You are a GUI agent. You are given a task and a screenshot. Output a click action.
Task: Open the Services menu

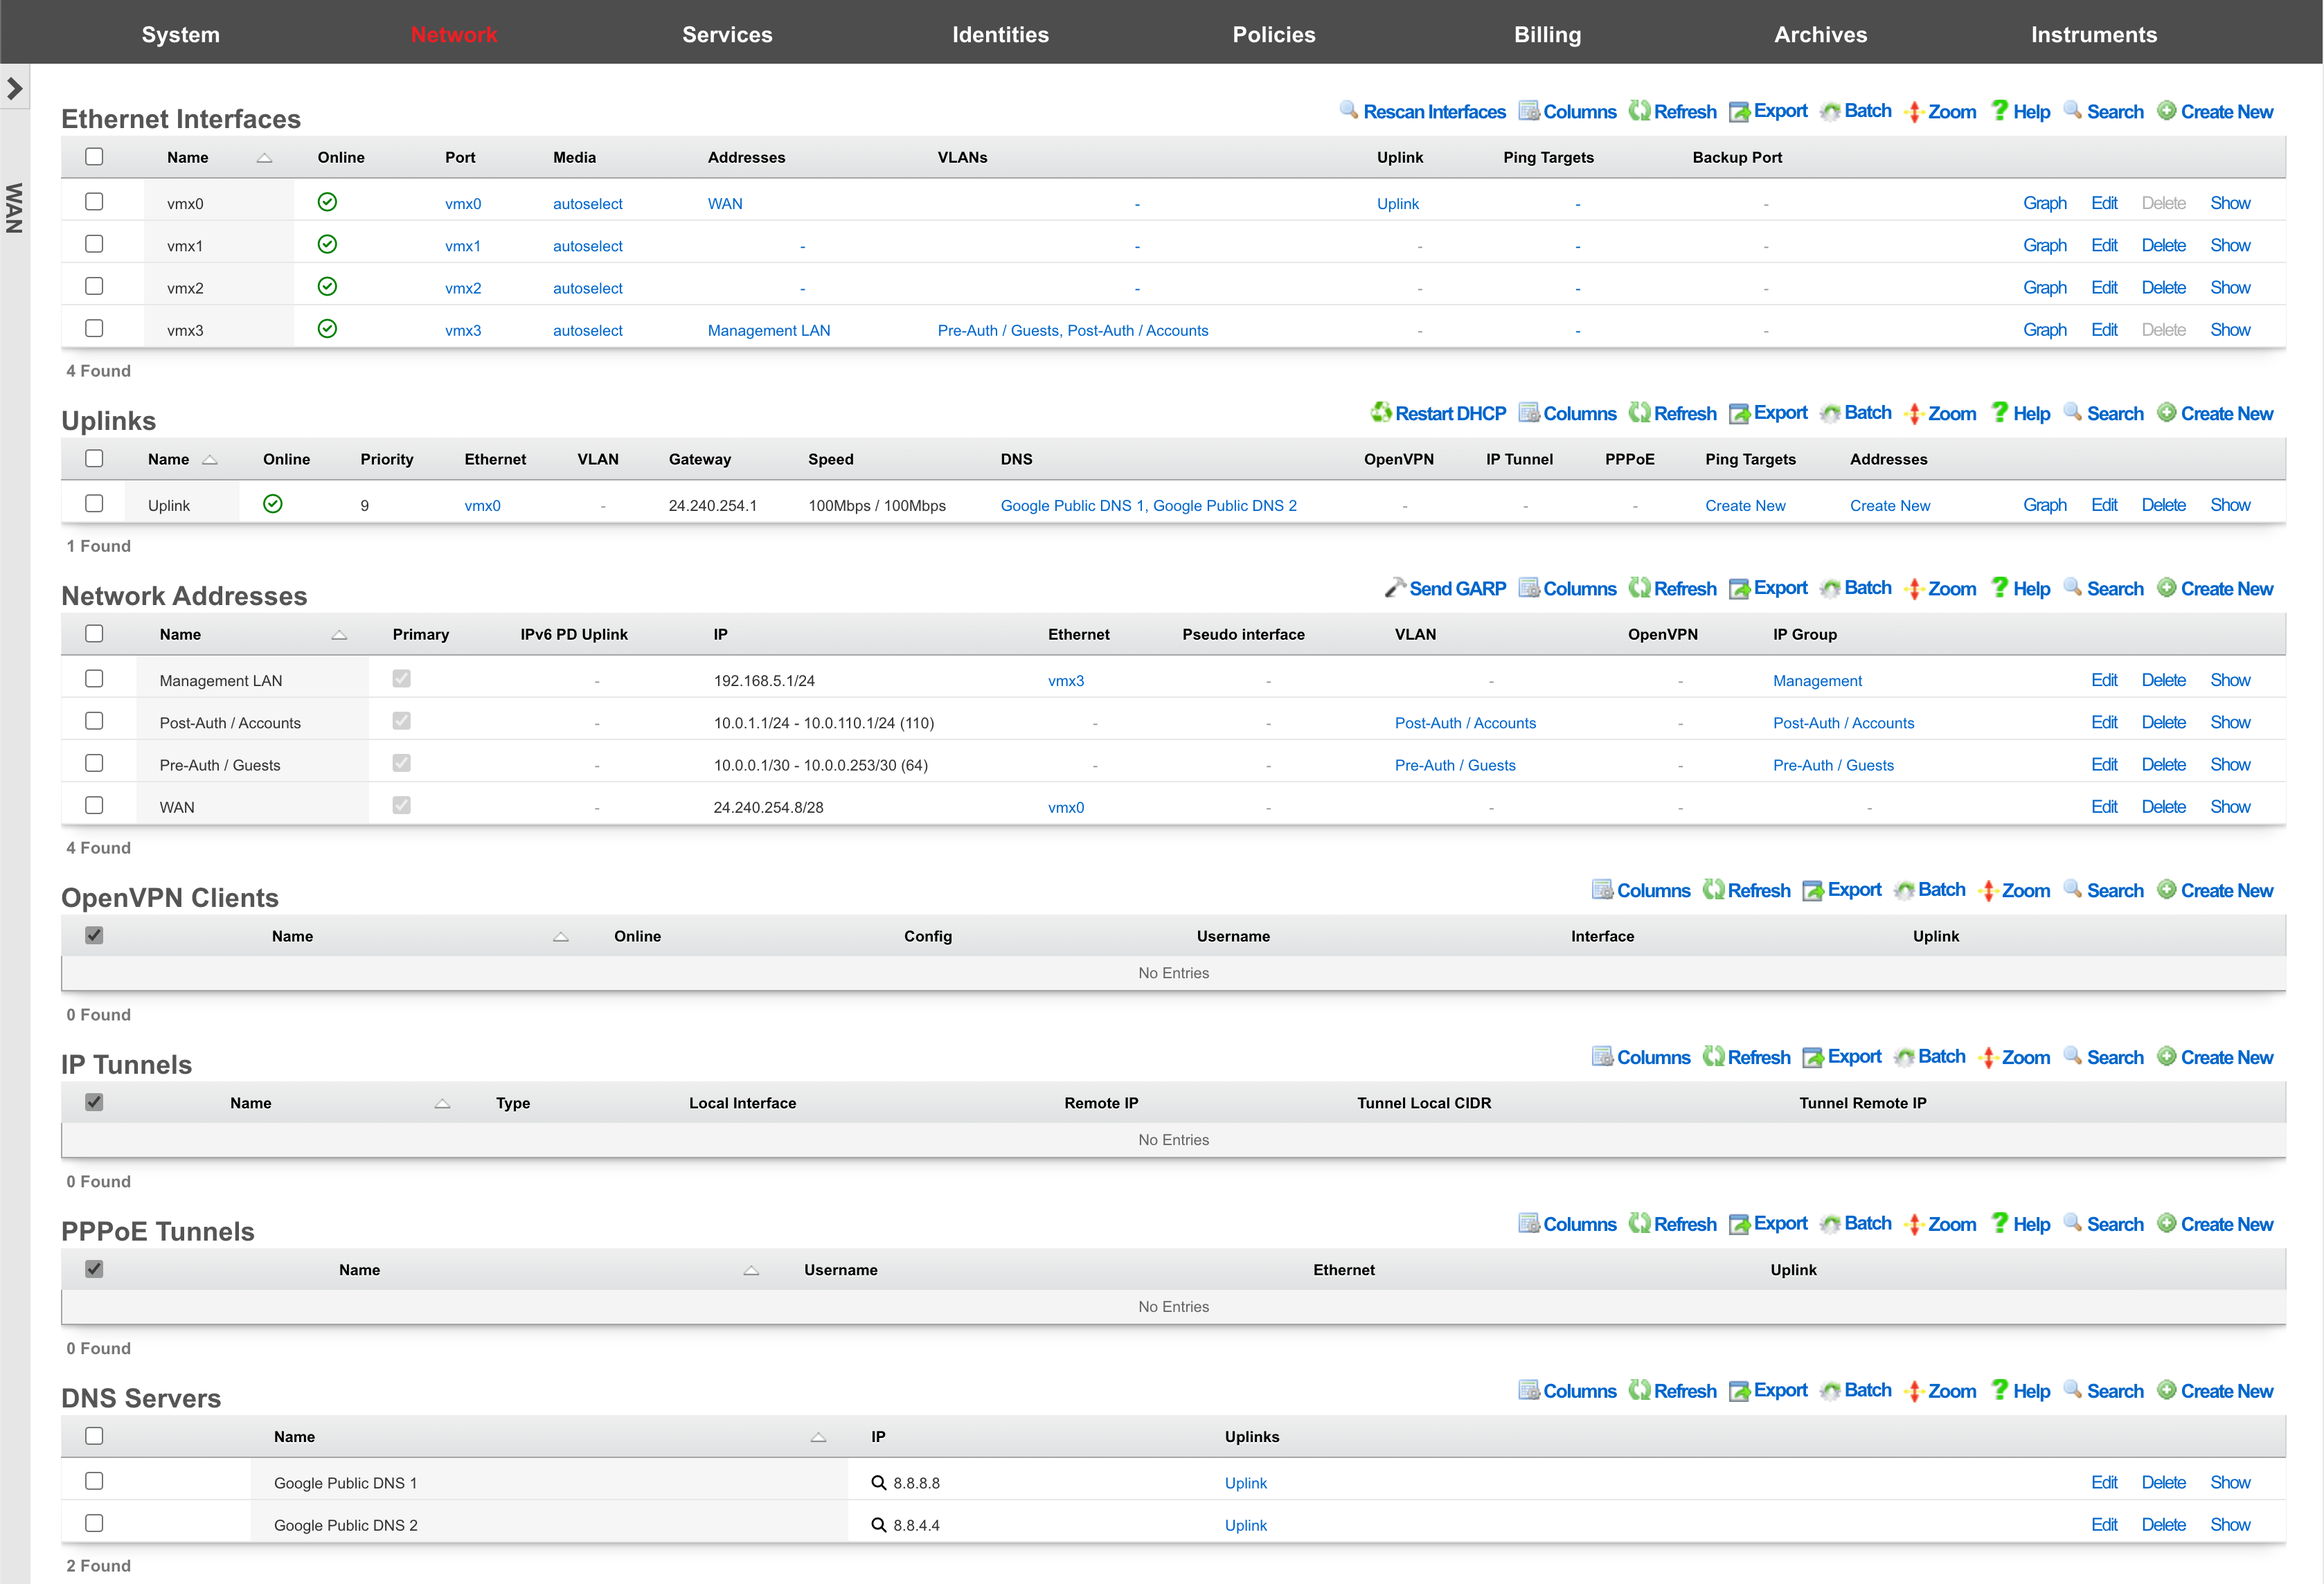tap(727, 34)
